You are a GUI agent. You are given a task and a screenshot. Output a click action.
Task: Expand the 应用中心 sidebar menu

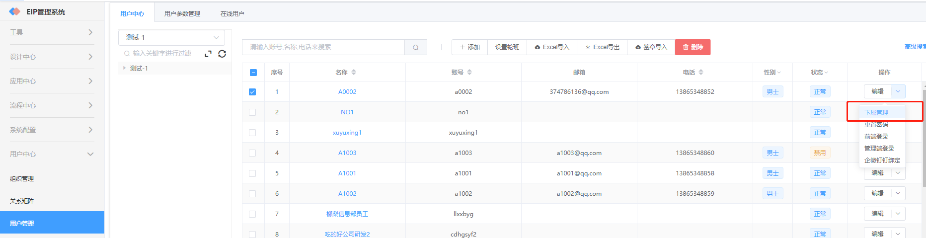point(52,81)
